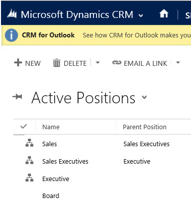Screen dimensions: 191x214
Task: Open the Sales position record
Action: point(50,144)
